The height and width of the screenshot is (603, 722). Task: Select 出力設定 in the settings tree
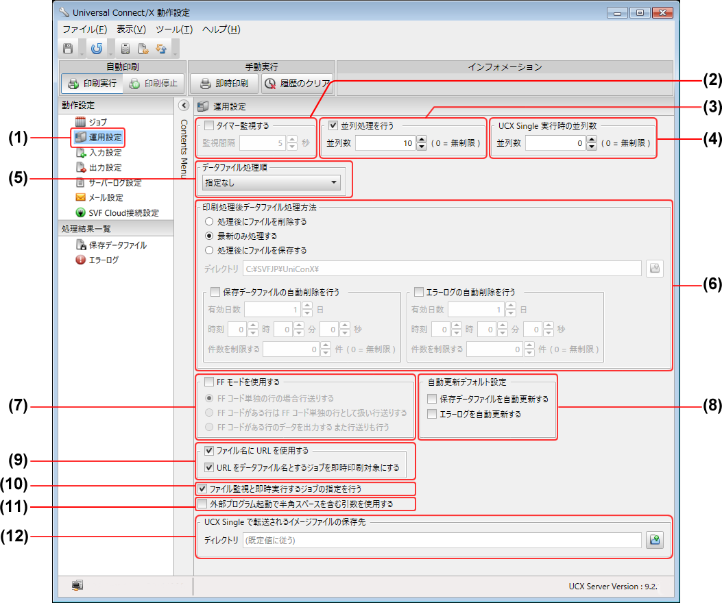point(99,168)
